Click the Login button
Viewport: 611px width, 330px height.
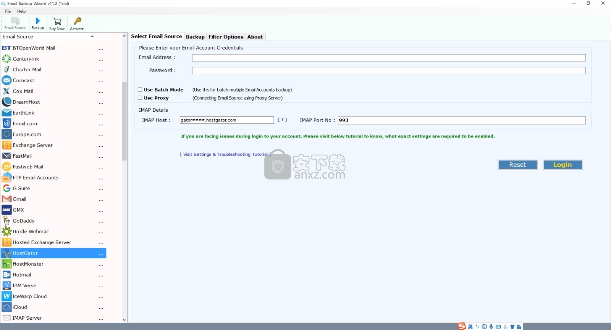coord(563,165)
